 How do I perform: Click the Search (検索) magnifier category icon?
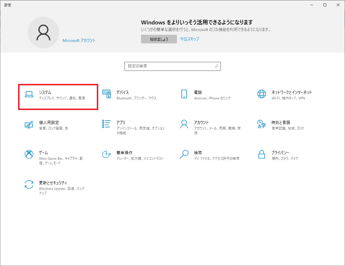184,154
